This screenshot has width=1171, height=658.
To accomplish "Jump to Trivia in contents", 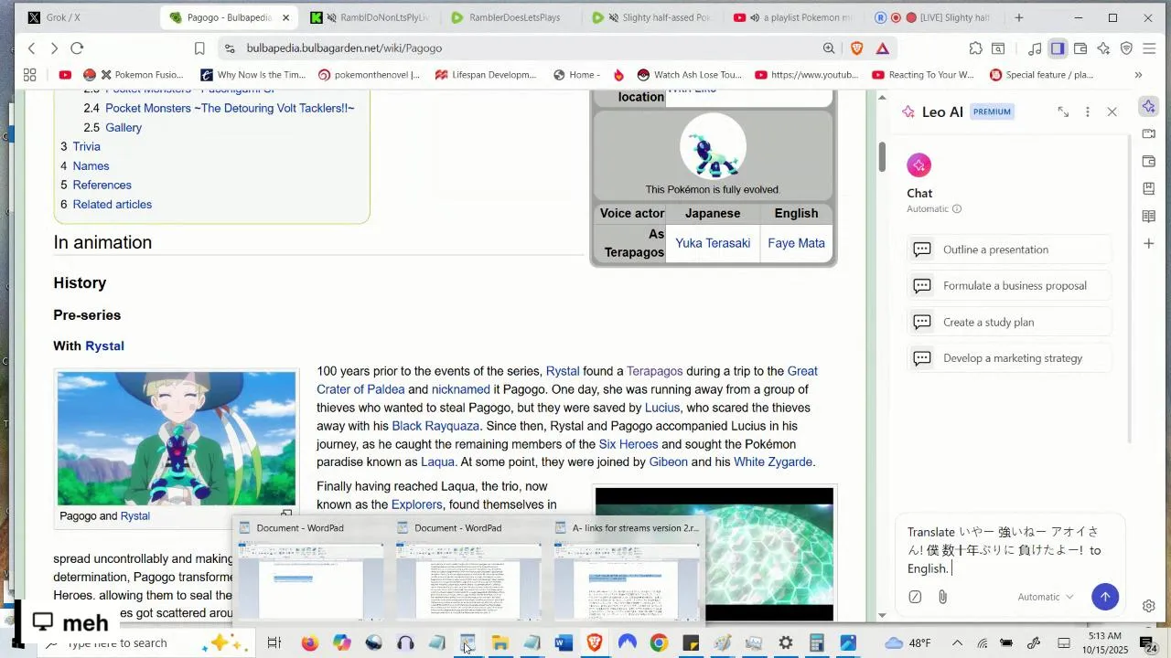I will pos(86,146).
